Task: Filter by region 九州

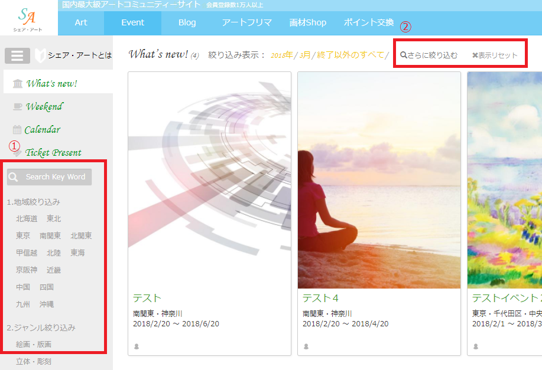Action: (x=23, y=304)
